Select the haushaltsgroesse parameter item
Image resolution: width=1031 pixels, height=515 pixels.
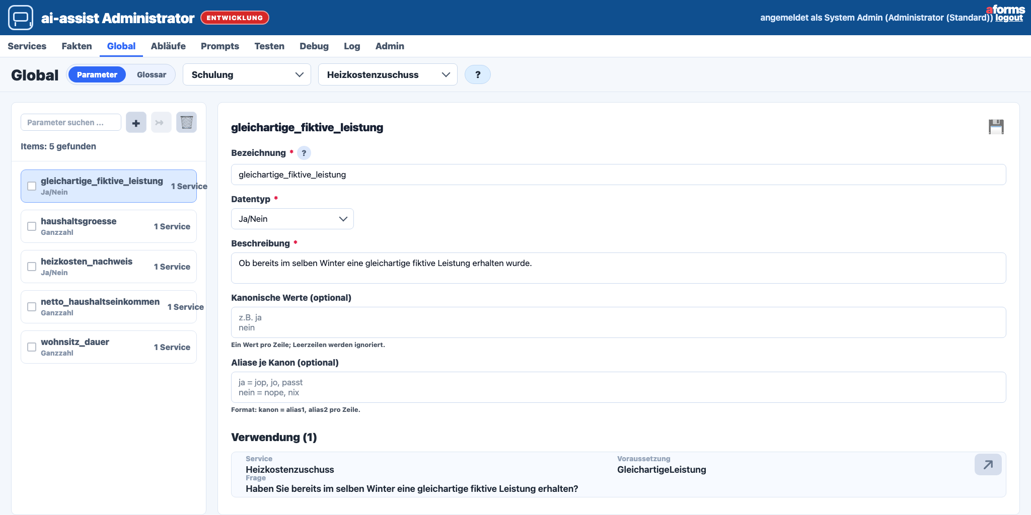[x=109, y=226]
